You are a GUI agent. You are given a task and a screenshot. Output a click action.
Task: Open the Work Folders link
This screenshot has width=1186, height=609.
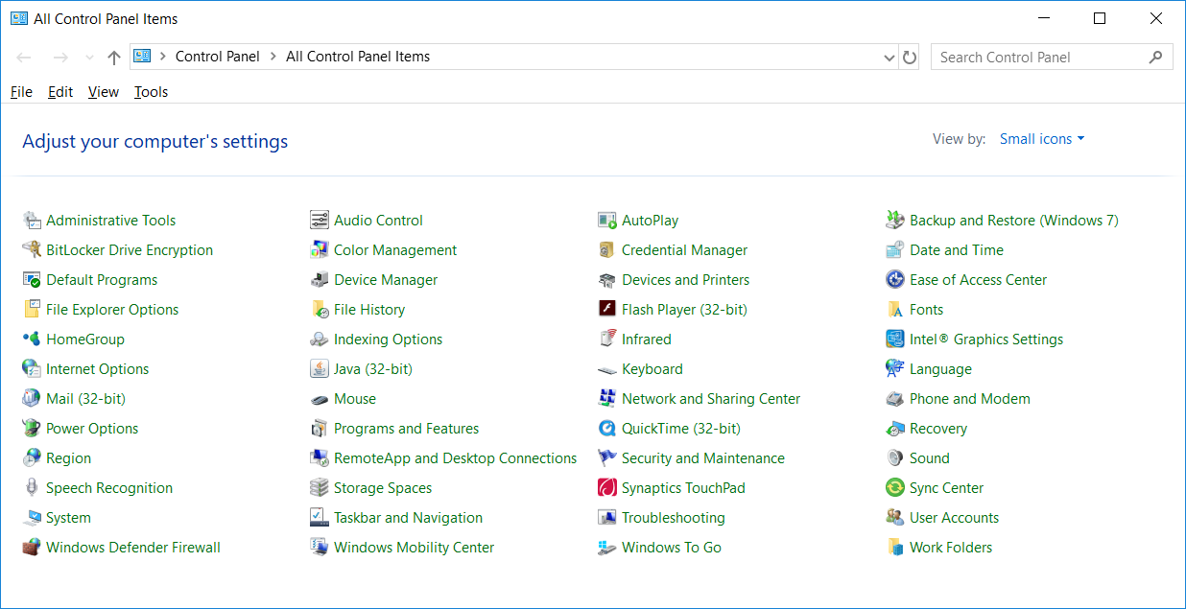tap(951, 548)
